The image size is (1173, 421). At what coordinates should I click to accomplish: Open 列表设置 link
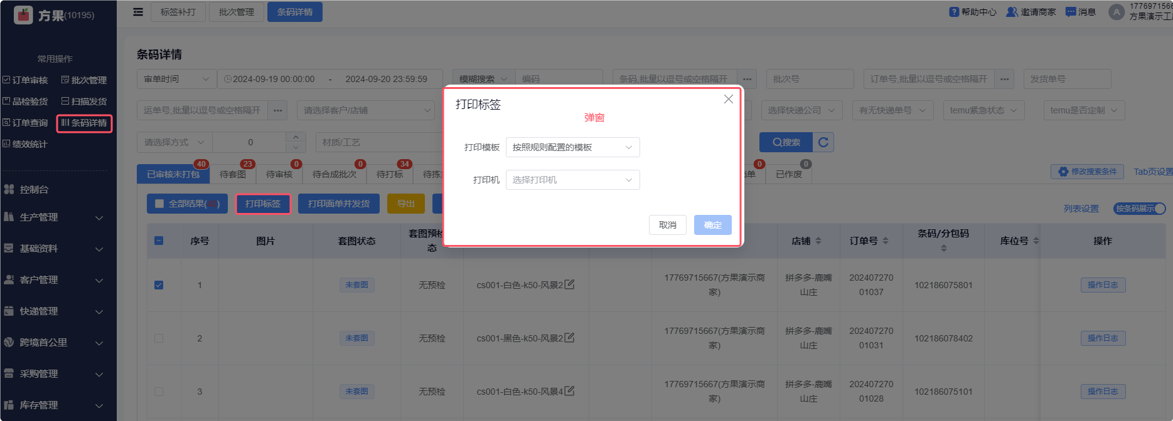(1081, 209)
